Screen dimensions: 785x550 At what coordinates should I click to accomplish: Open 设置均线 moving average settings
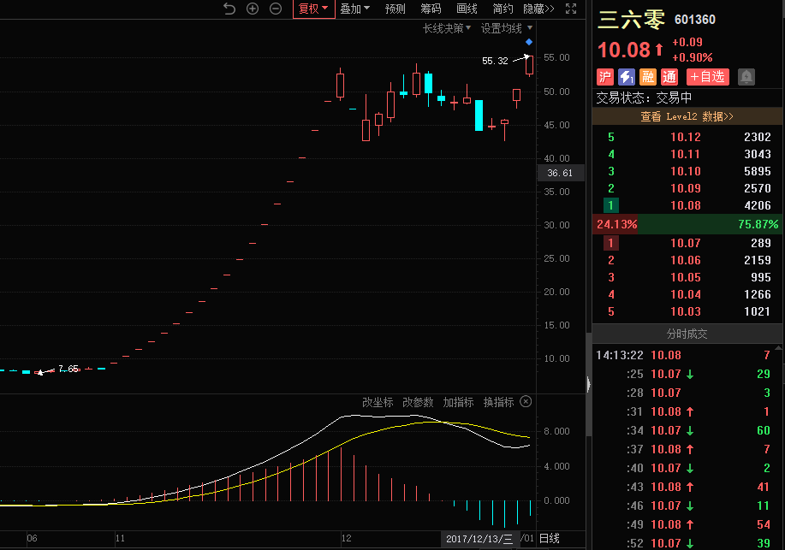[x=506, y=28]
